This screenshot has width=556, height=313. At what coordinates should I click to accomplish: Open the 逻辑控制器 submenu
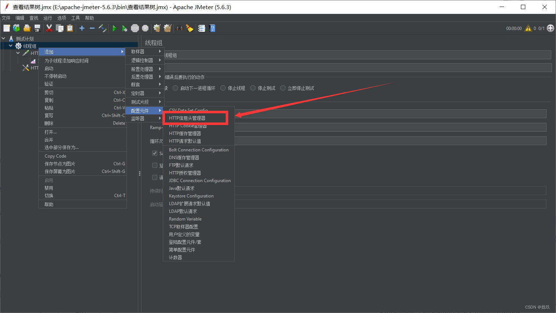click(145, 60)
